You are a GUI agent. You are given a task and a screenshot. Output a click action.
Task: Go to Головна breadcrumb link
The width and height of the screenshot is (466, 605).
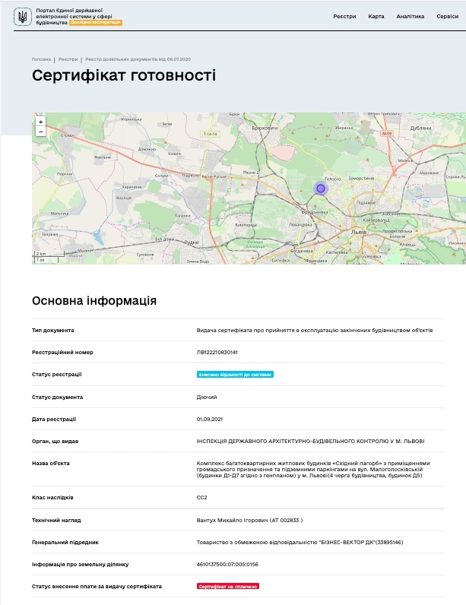coord(41,59)
